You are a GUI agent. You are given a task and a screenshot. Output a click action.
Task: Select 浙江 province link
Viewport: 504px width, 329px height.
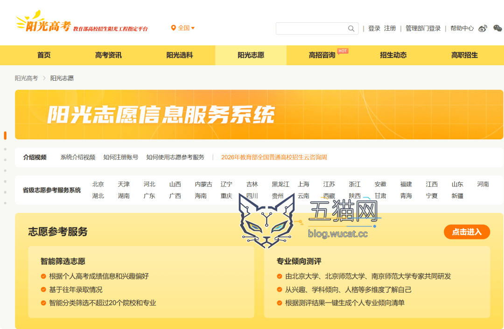(355, 184)
